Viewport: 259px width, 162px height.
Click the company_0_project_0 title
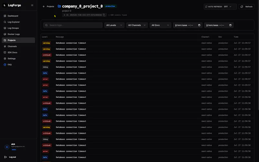coord(83,6)
